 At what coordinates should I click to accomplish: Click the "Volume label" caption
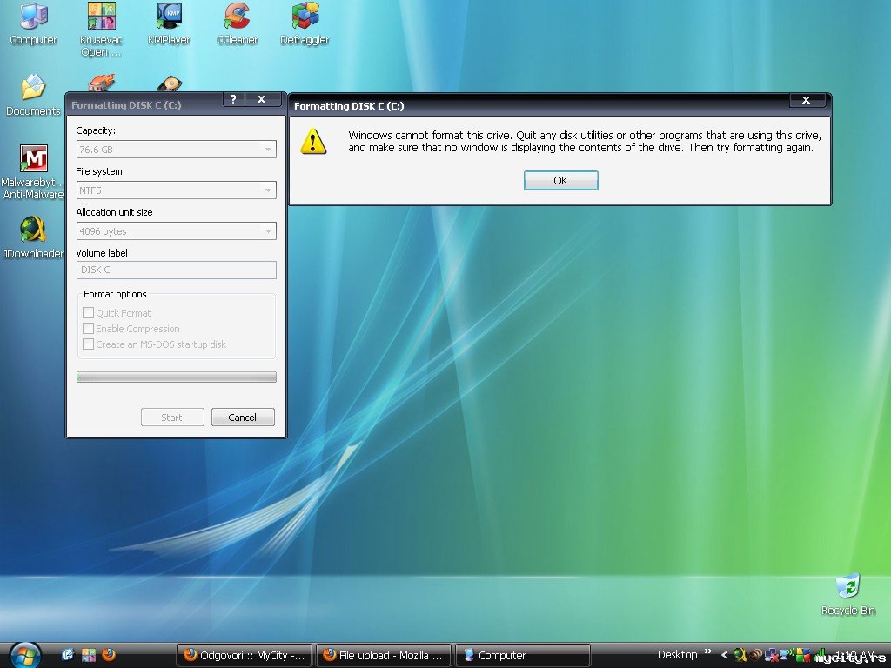tap(102, 253)
